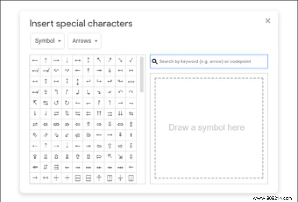Choose the leftwards arrow with stroke ↚
The image size is (298, 202).
click(x=35, y=71)
